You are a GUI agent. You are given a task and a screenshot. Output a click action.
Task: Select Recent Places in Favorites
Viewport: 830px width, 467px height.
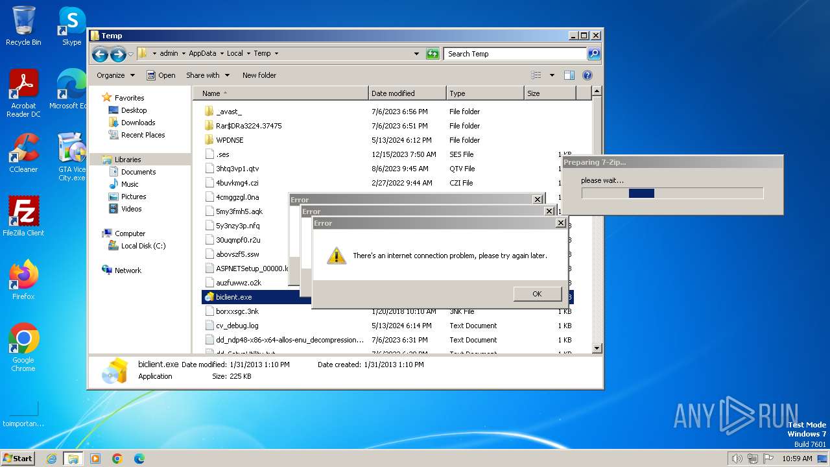tap(137, 135)
